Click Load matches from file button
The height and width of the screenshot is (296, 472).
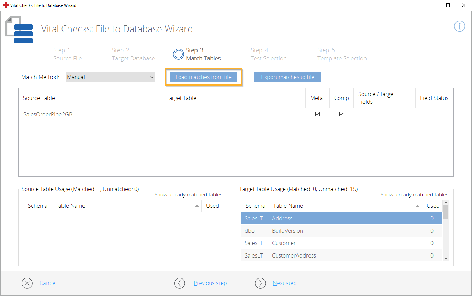(203, 77)
